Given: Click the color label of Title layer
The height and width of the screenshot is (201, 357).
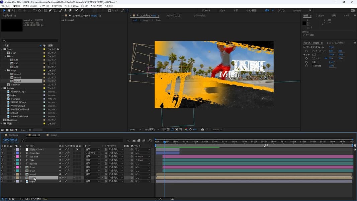Looking at the screenshot, I should pyautogui.click(x=17, y=160).
